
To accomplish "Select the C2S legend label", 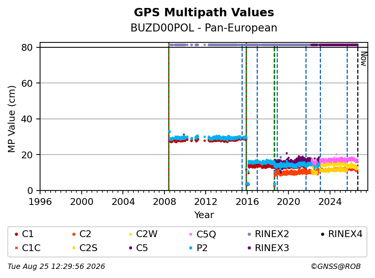I will [x=88, y=248].
